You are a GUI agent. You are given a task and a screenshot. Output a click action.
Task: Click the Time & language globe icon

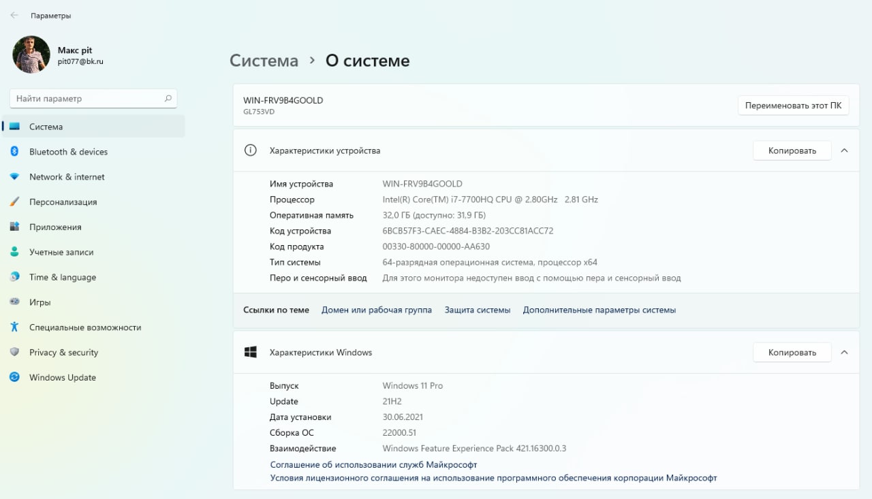tap(14, 277)
